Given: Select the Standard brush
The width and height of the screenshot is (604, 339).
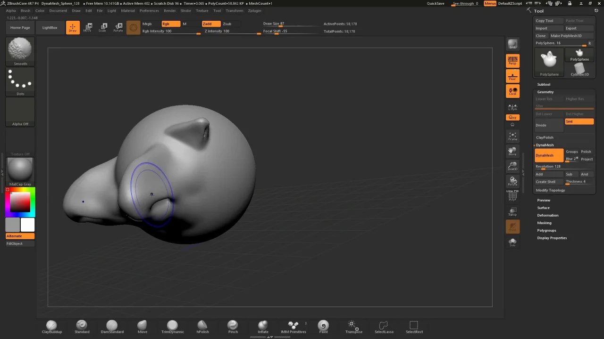Looking at the screenshot, I should click(x=82, y=327).
